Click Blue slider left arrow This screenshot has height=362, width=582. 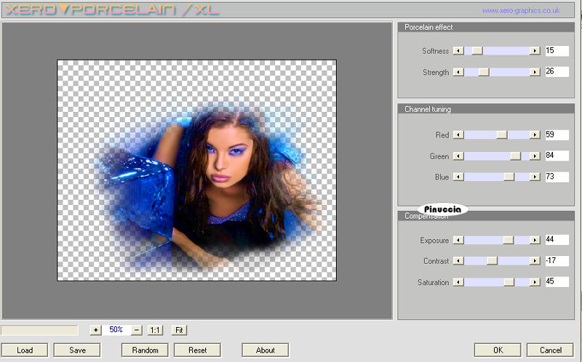point(458,177)
